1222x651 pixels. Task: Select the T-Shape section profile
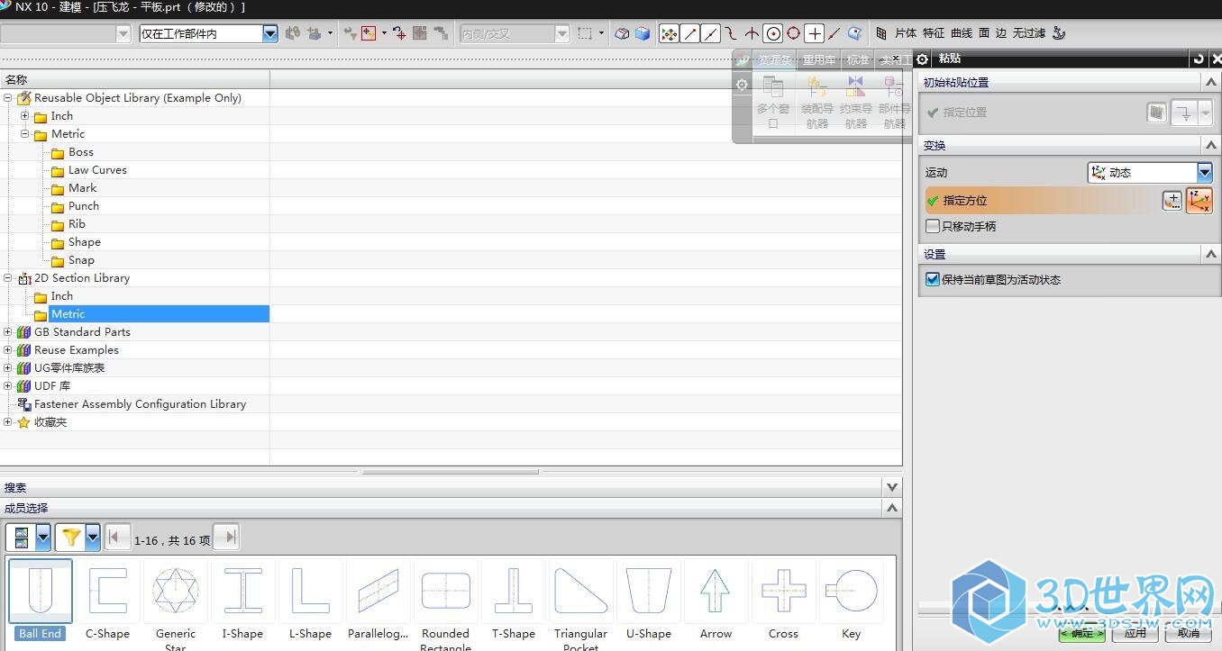click(514, 591)
